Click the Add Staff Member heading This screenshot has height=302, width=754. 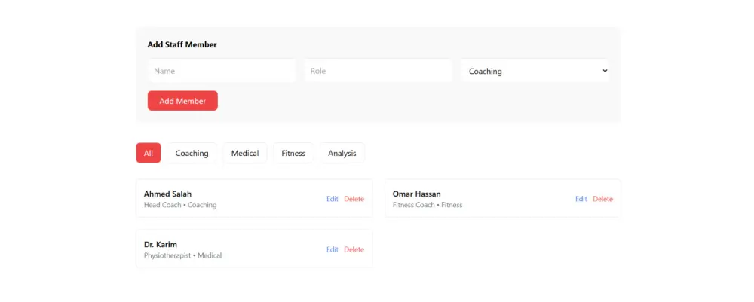click(182, 44)
